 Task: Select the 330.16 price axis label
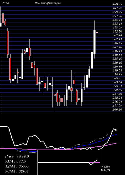[x=117, y=63]
